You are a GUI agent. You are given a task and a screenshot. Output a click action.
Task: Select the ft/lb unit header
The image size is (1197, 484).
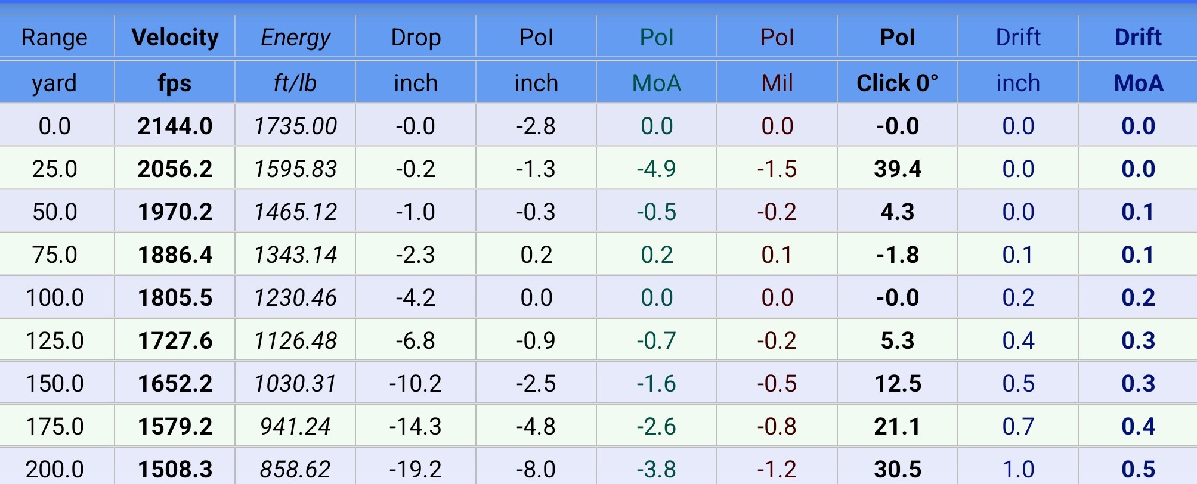click(x=295, y=83)
